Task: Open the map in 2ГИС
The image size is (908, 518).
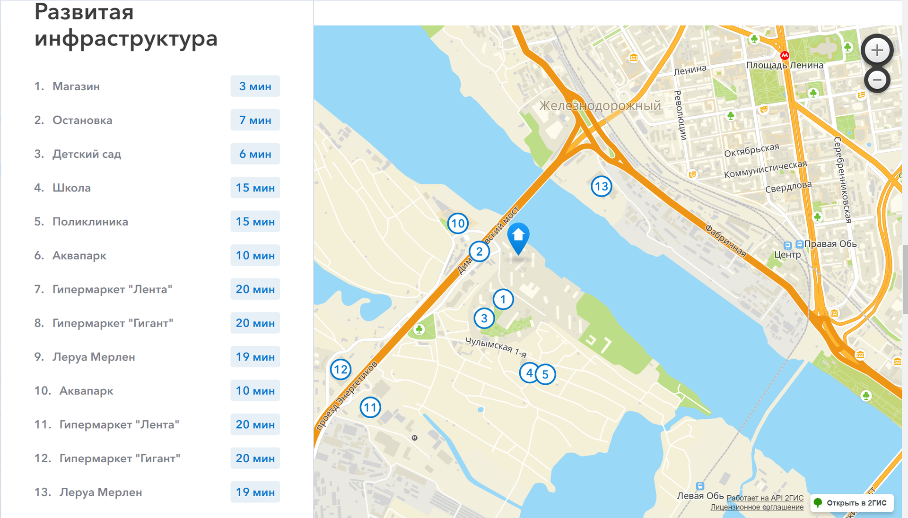Action: click(x=852, y=503)
